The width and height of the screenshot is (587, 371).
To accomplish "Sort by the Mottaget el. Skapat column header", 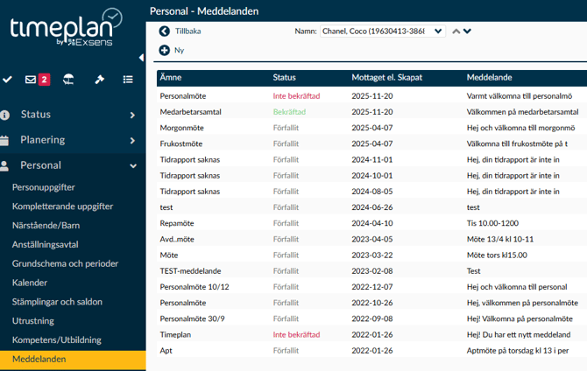I will (x=386, y=77).
